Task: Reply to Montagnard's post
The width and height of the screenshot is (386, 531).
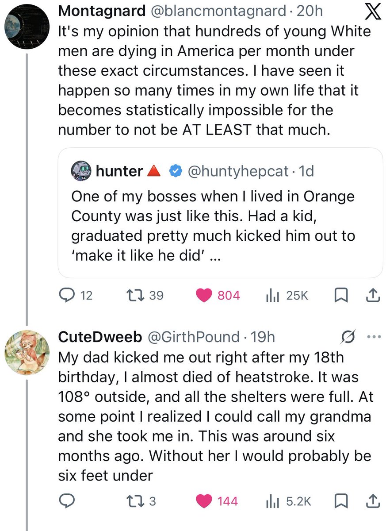Action: click(x=68, y=295)
